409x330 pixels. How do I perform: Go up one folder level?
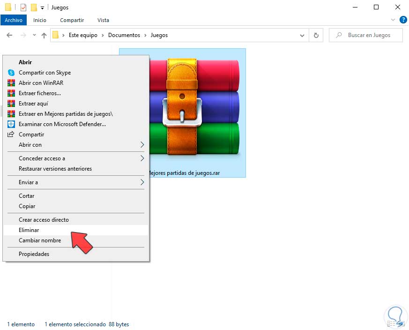coord(44,35)
